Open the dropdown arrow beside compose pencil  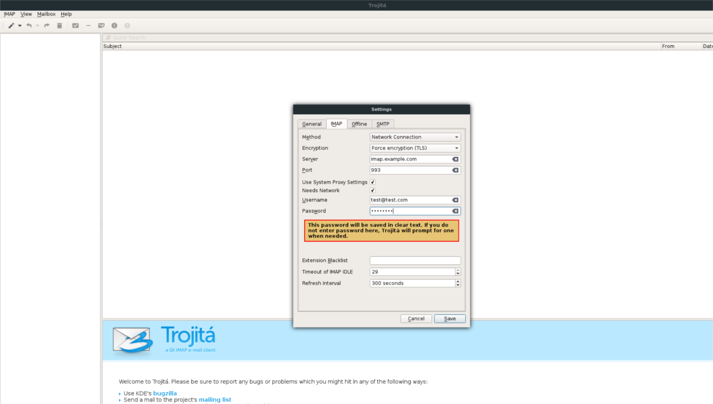[20, 26]
